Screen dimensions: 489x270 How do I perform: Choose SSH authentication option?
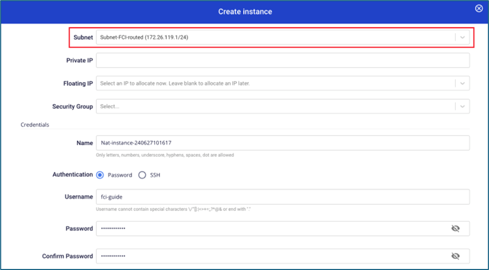point(142,175)
